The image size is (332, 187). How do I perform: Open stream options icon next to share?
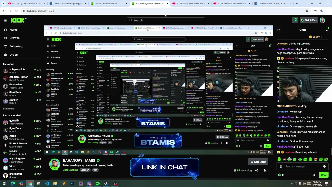[265, 170]
